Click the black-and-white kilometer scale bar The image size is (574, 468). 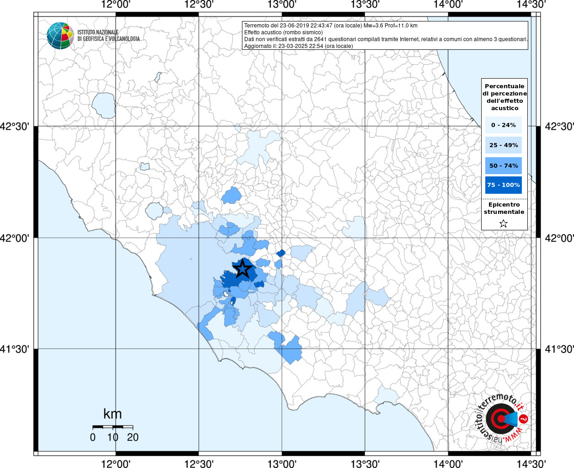113,427
